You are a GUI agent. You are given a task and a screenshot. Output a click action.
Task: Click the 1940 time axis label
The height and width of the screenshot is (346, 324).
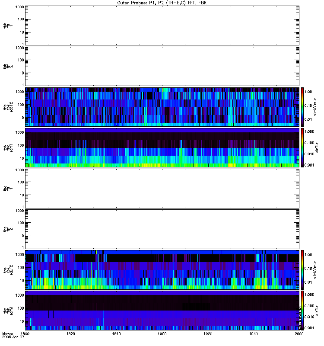coord(254,333)
